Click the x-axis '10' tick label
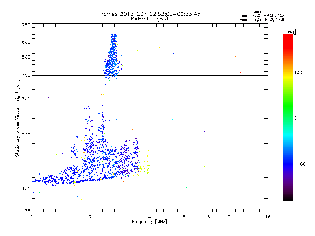 [228, 217]
